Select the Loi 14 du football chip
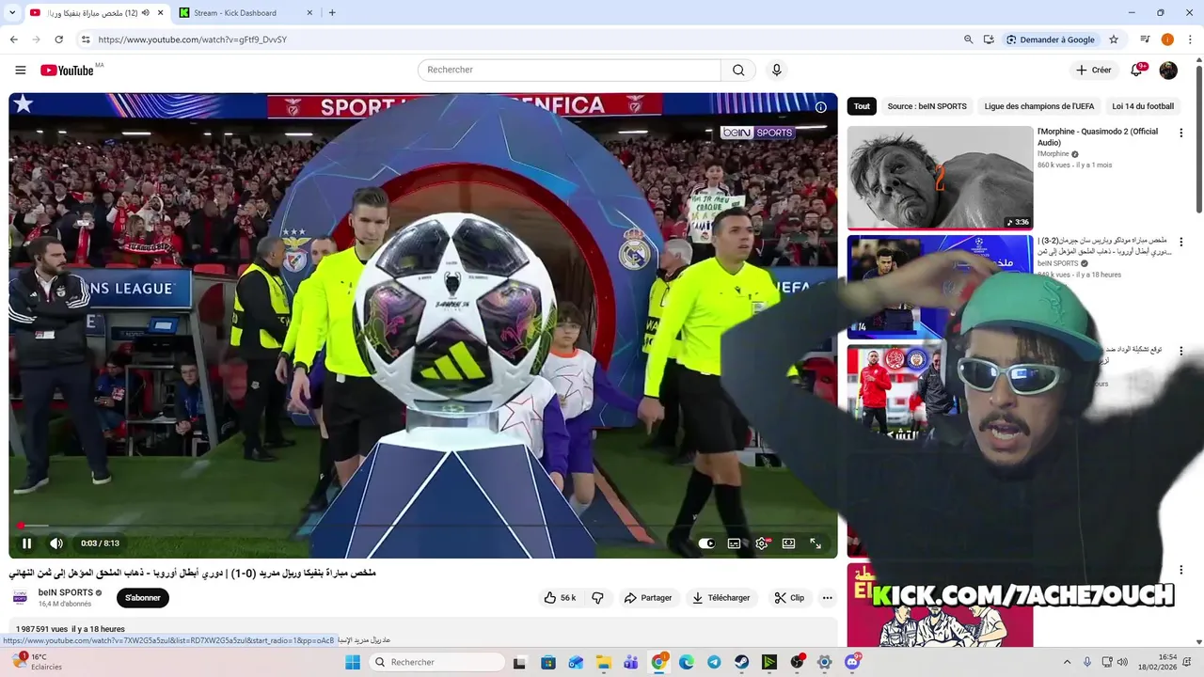Viewport: 1204px width, 677px height. tap(1143, 106)
